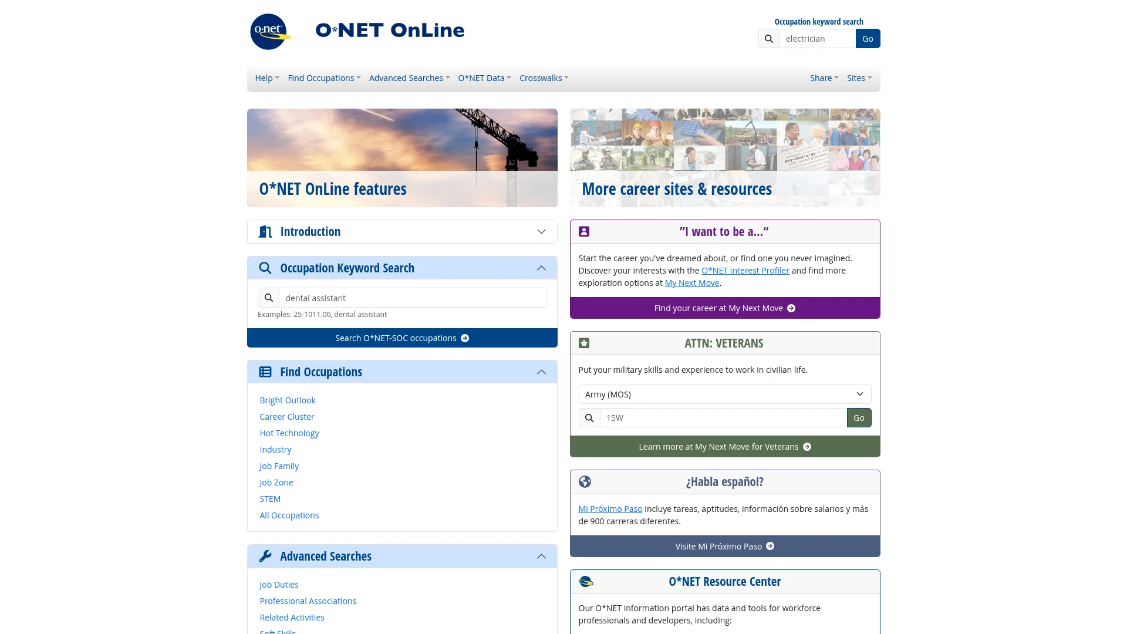
Task: Open the Professional Associations link
Action: pyautogui.click(x=308, y=601)
